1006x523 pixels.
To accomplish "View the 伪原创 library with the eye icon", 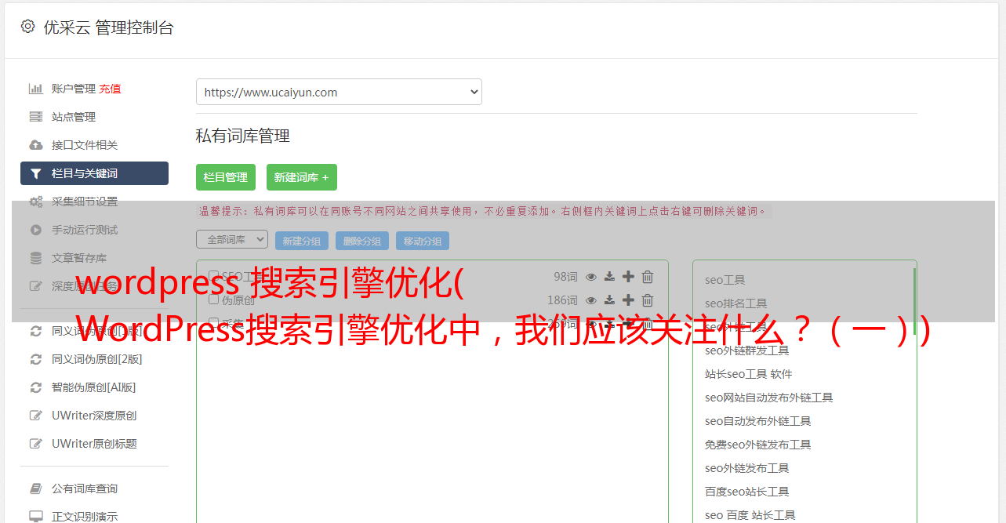I will (x=591, y=300).
